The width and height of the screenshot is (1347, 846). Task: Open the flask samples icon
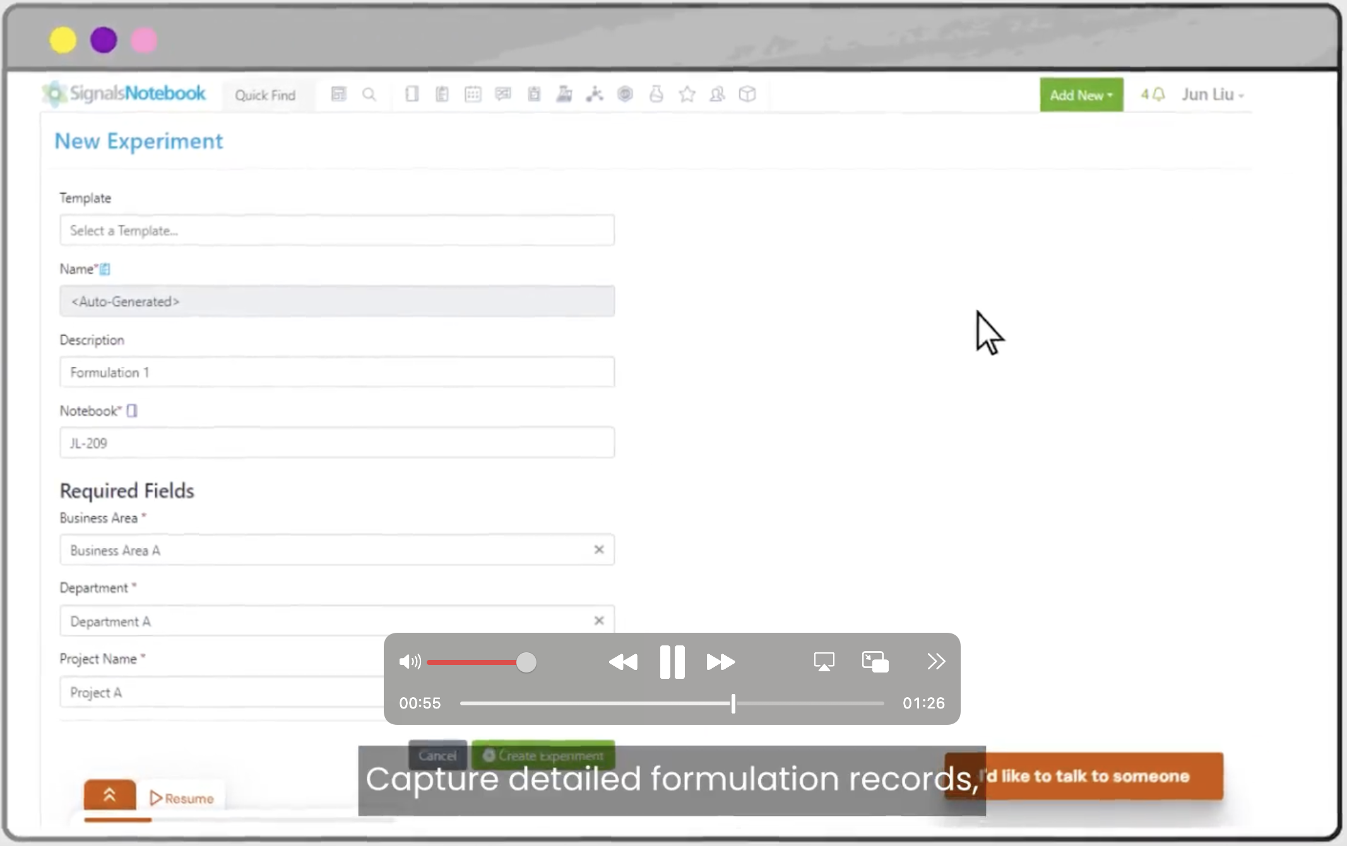click(x=656, y=95)
